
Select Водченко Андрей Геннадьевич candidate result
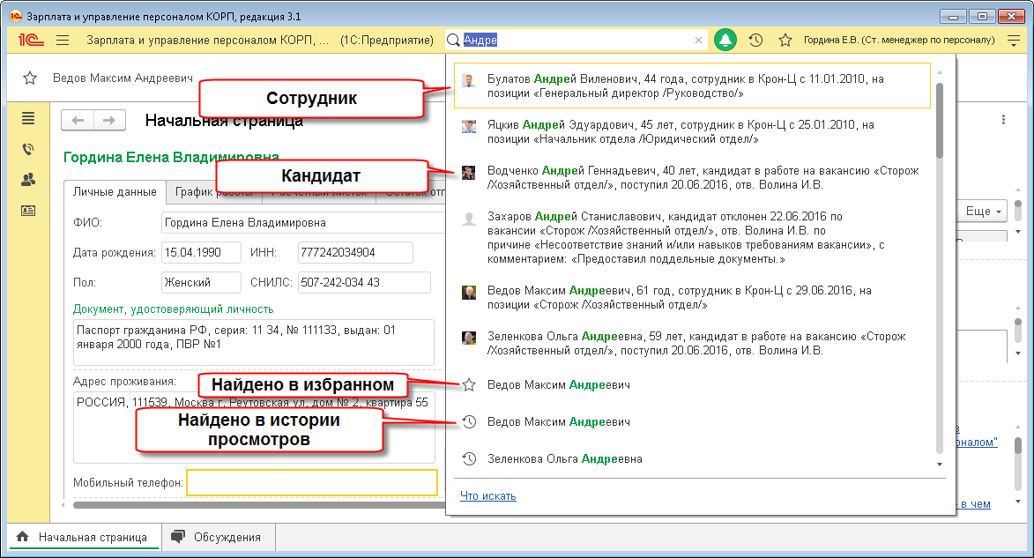point(692,177)
